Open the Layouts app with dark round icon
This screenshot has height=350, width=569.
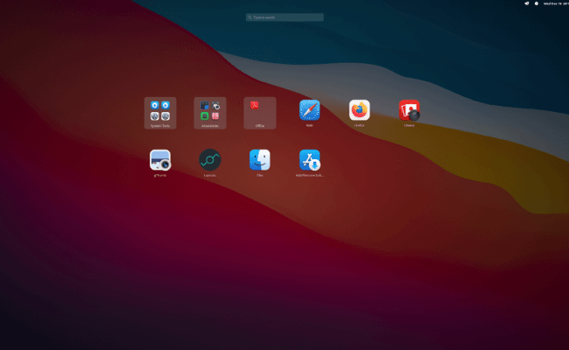[210, 160]
